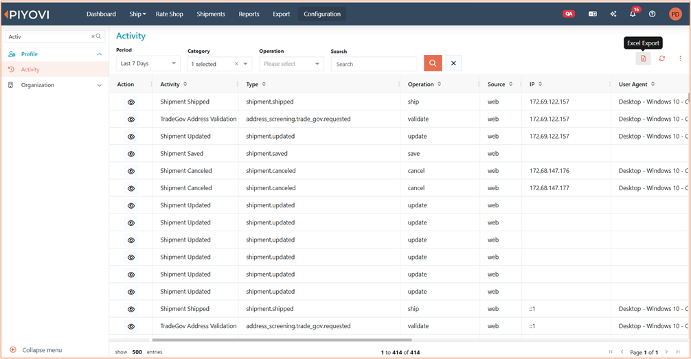Click the first 172.69.122.157 IP cell
691x359 pixels.
549,102
